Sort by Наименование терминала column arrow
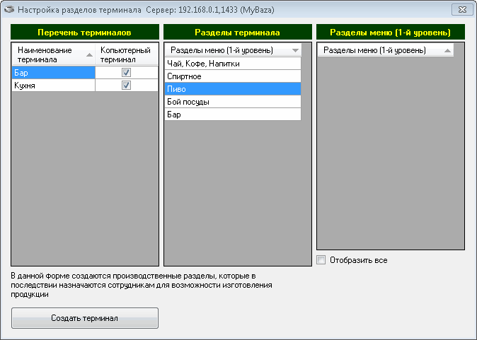477x340 pixels. (89, 54)
